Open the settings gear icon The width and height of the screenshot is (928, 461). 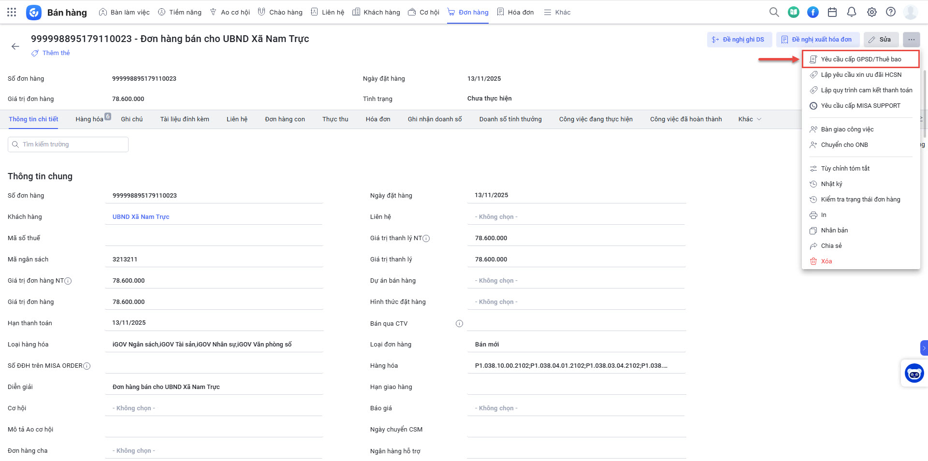pyautogui.click(x=871, y=12)
